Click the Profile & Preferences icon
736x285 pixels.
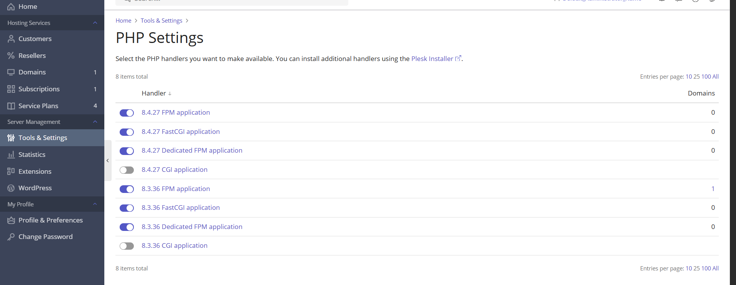pos(11,220)
